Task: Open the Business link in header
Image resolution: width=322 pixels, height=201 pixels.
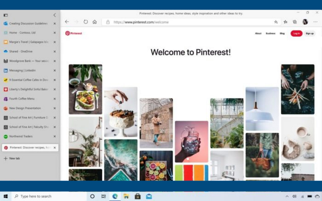Action: [270, 33]
